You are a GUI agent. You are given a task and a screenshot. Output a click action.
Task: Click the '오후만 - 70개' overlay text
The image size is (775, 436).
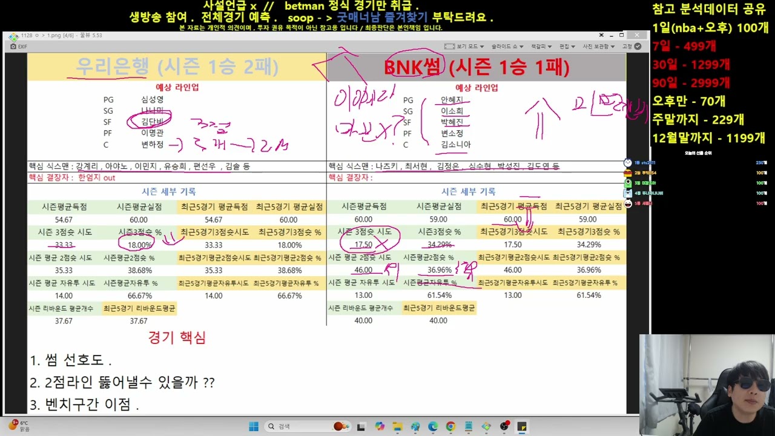click(688, 101)
